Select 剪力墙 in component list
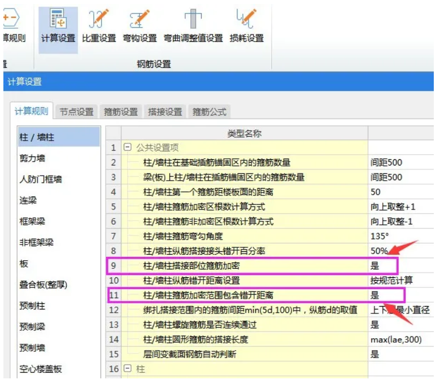The image size is (440, 384). pos(59,158)
